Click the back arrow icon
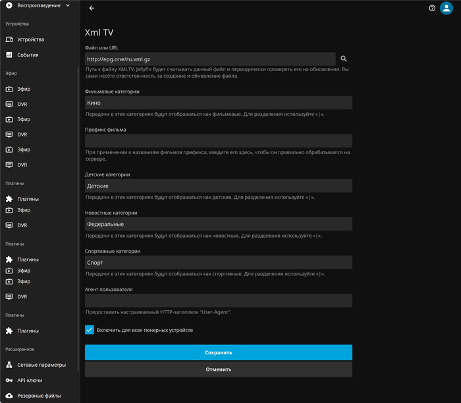Viewport: 461px width, 403px height. tap(92, 9)
